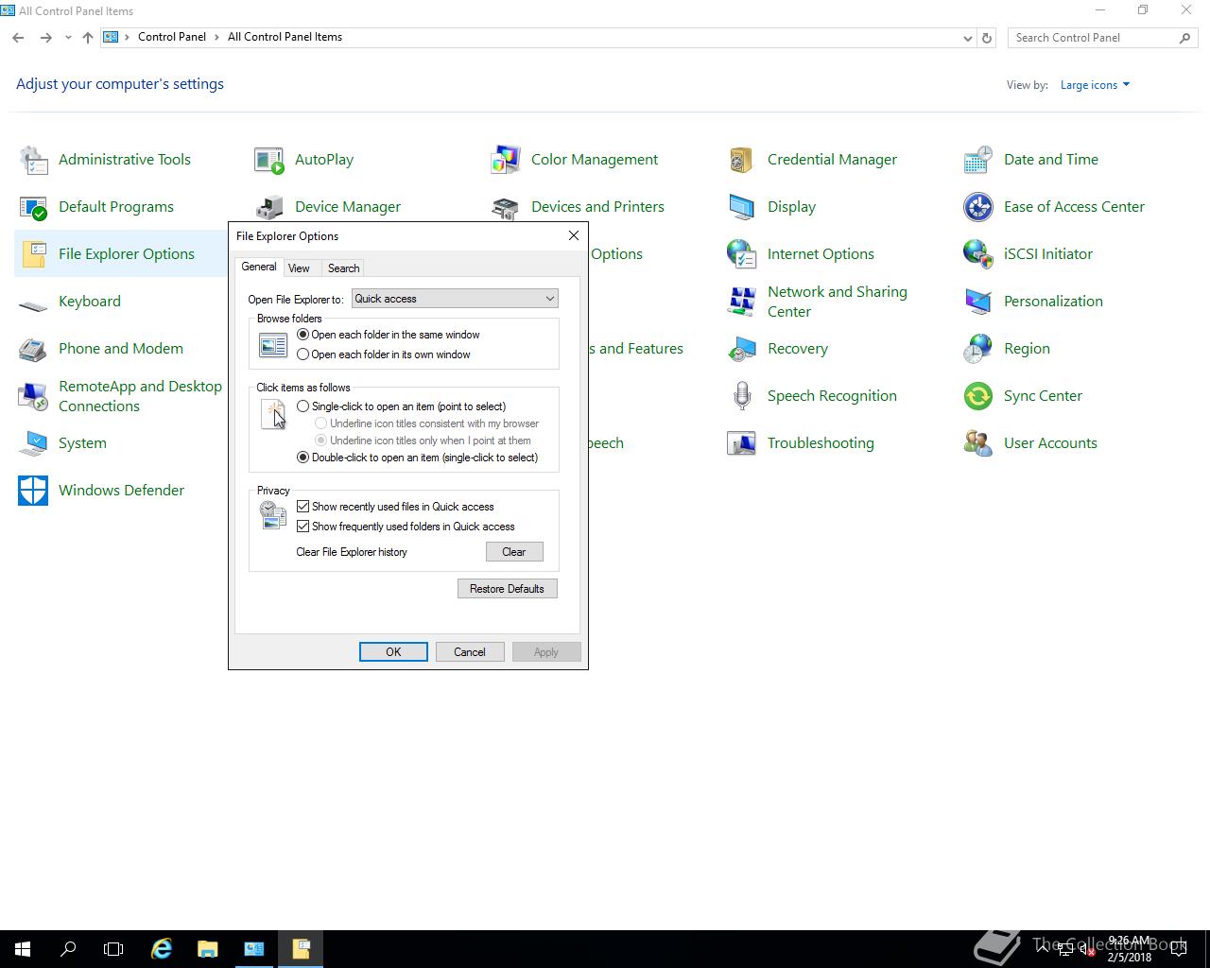The width and height of the screenshot is (1210, 968).
Task: Open the Windows Start menu
Action: tap(23, 949)
